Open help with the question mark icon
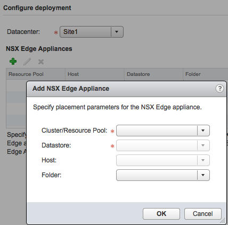The image size is (228, 225). pyautogui.click(x=219, y=88)
